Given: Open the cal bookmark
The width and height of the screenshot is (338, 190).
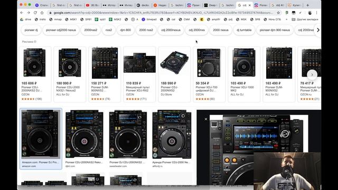Looking at the screenshot, I should (x=171, y=20).
